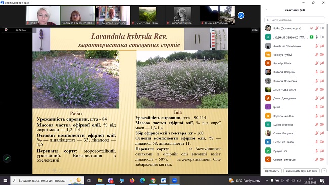Click camera icon in Boiko organizer row
Viewport: 329px width, 185px height.
coord(322,28)
